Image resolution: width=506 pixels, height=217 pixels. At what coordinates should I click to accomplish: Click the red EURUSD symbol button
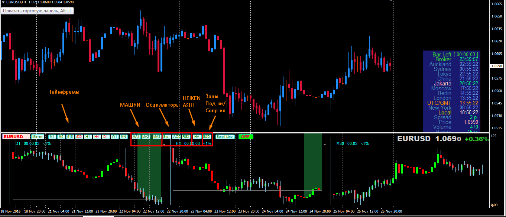(16, 137)
